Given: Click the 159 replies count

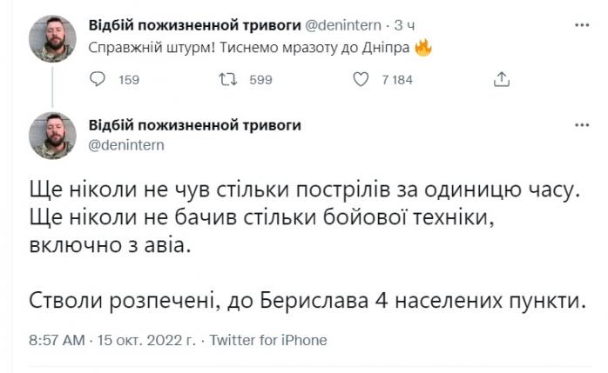Looking at the screenshot, I should tap(129, 80).
